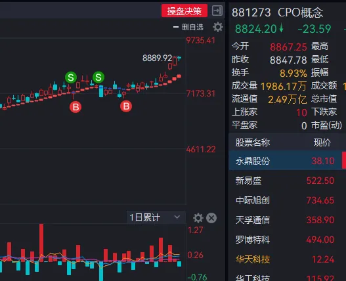The width and height of the screenshot is (346, 281).
Task: Open the 操盘决策 trading decision button
Action: (184, 11)
